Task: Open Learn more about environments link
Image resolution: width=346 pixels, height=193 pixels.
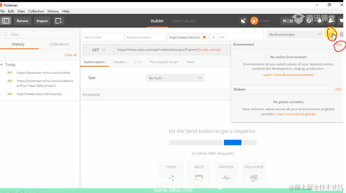Action: (x=288, y=75)
